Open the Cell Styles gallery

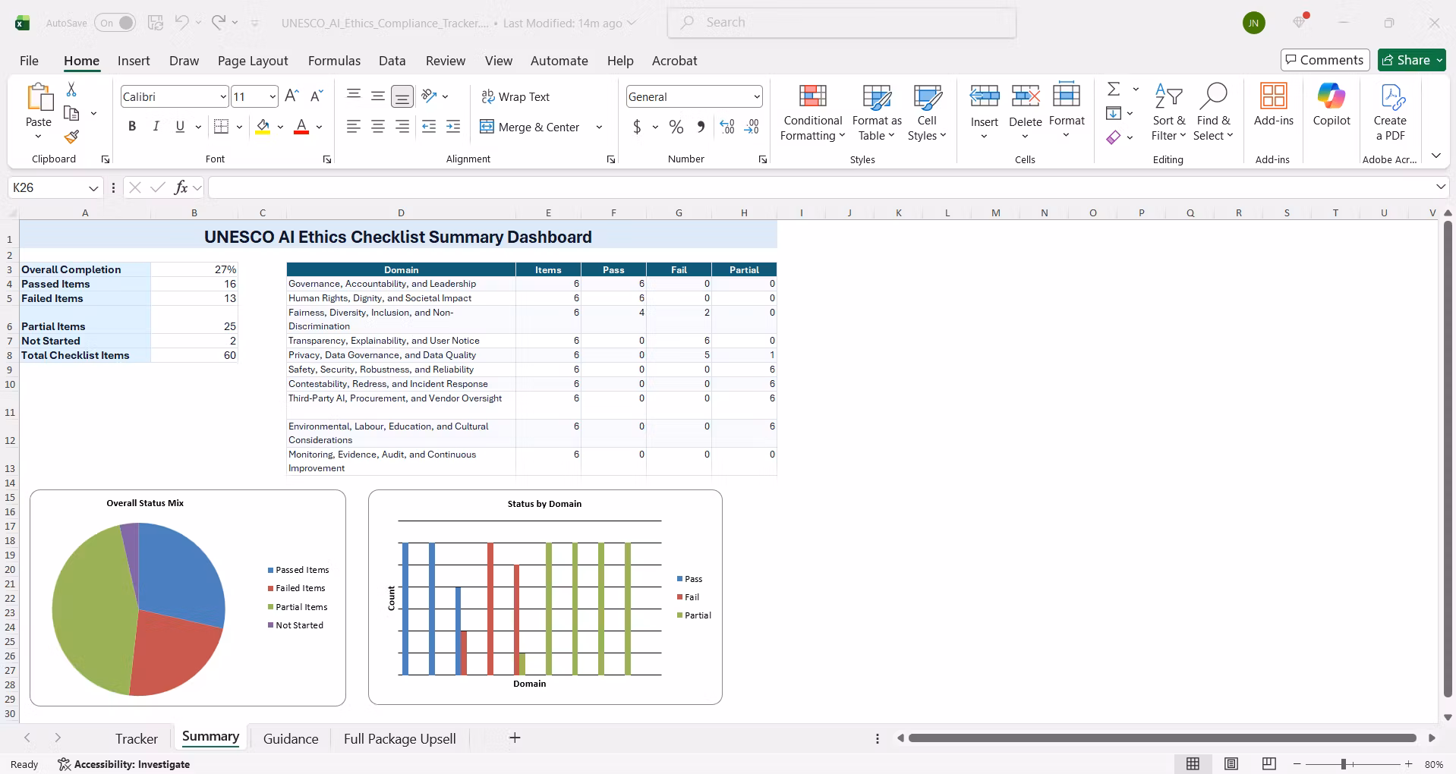pos(927,112)
